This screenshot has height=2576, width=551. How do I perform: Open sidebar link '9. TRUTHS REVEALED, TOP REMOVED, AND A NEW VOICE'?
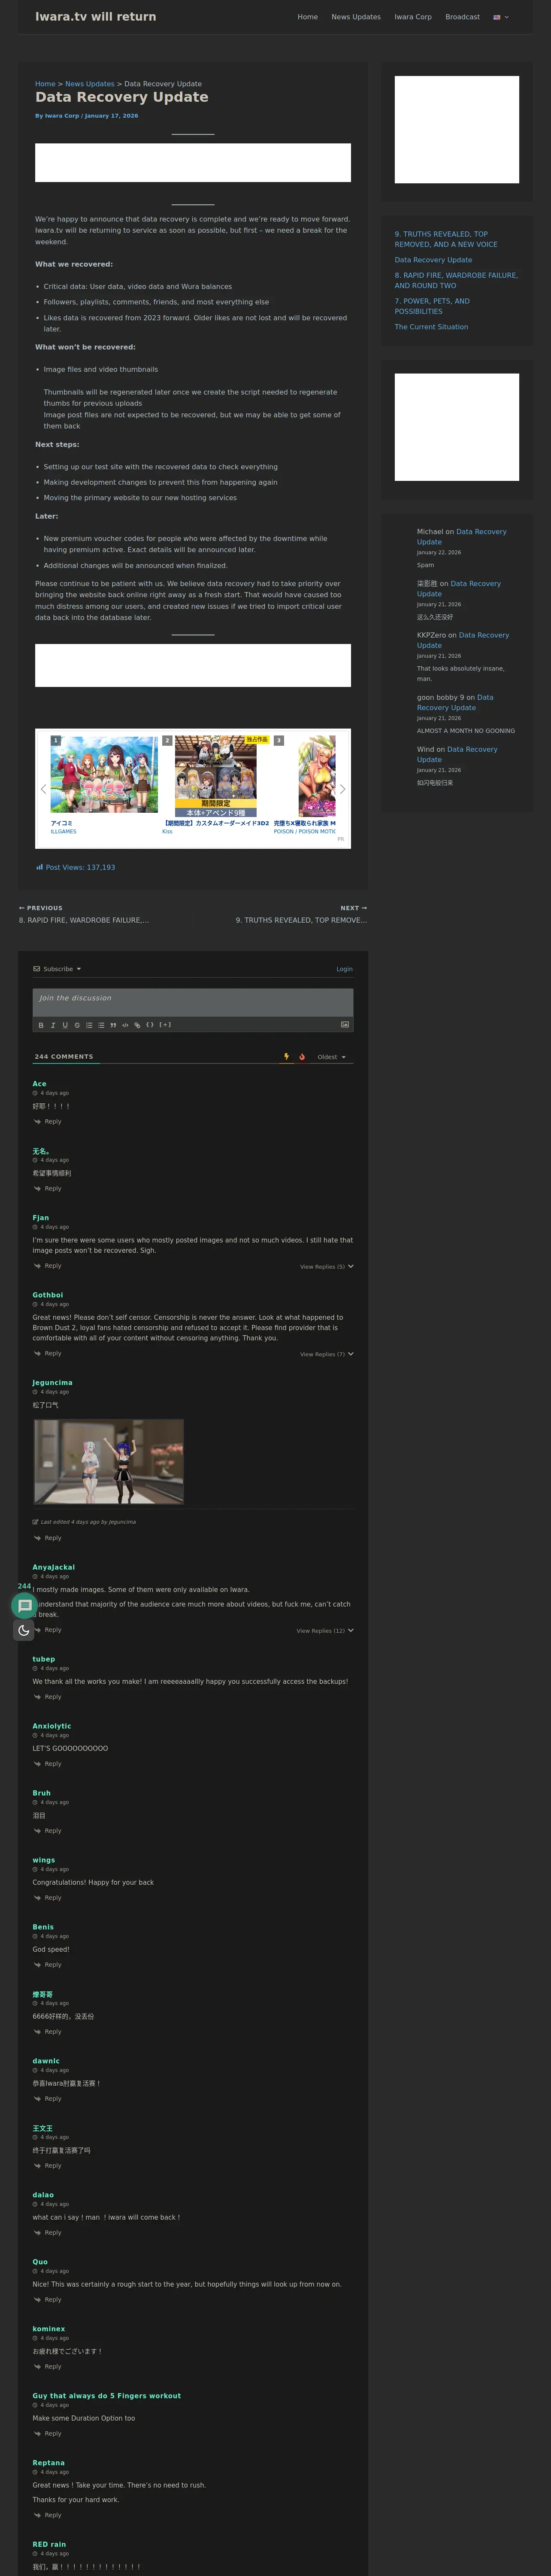click(446, 239)
